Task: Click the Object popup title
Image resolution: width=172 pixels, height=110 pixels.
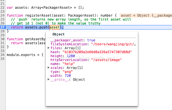Action: [58, 34]
